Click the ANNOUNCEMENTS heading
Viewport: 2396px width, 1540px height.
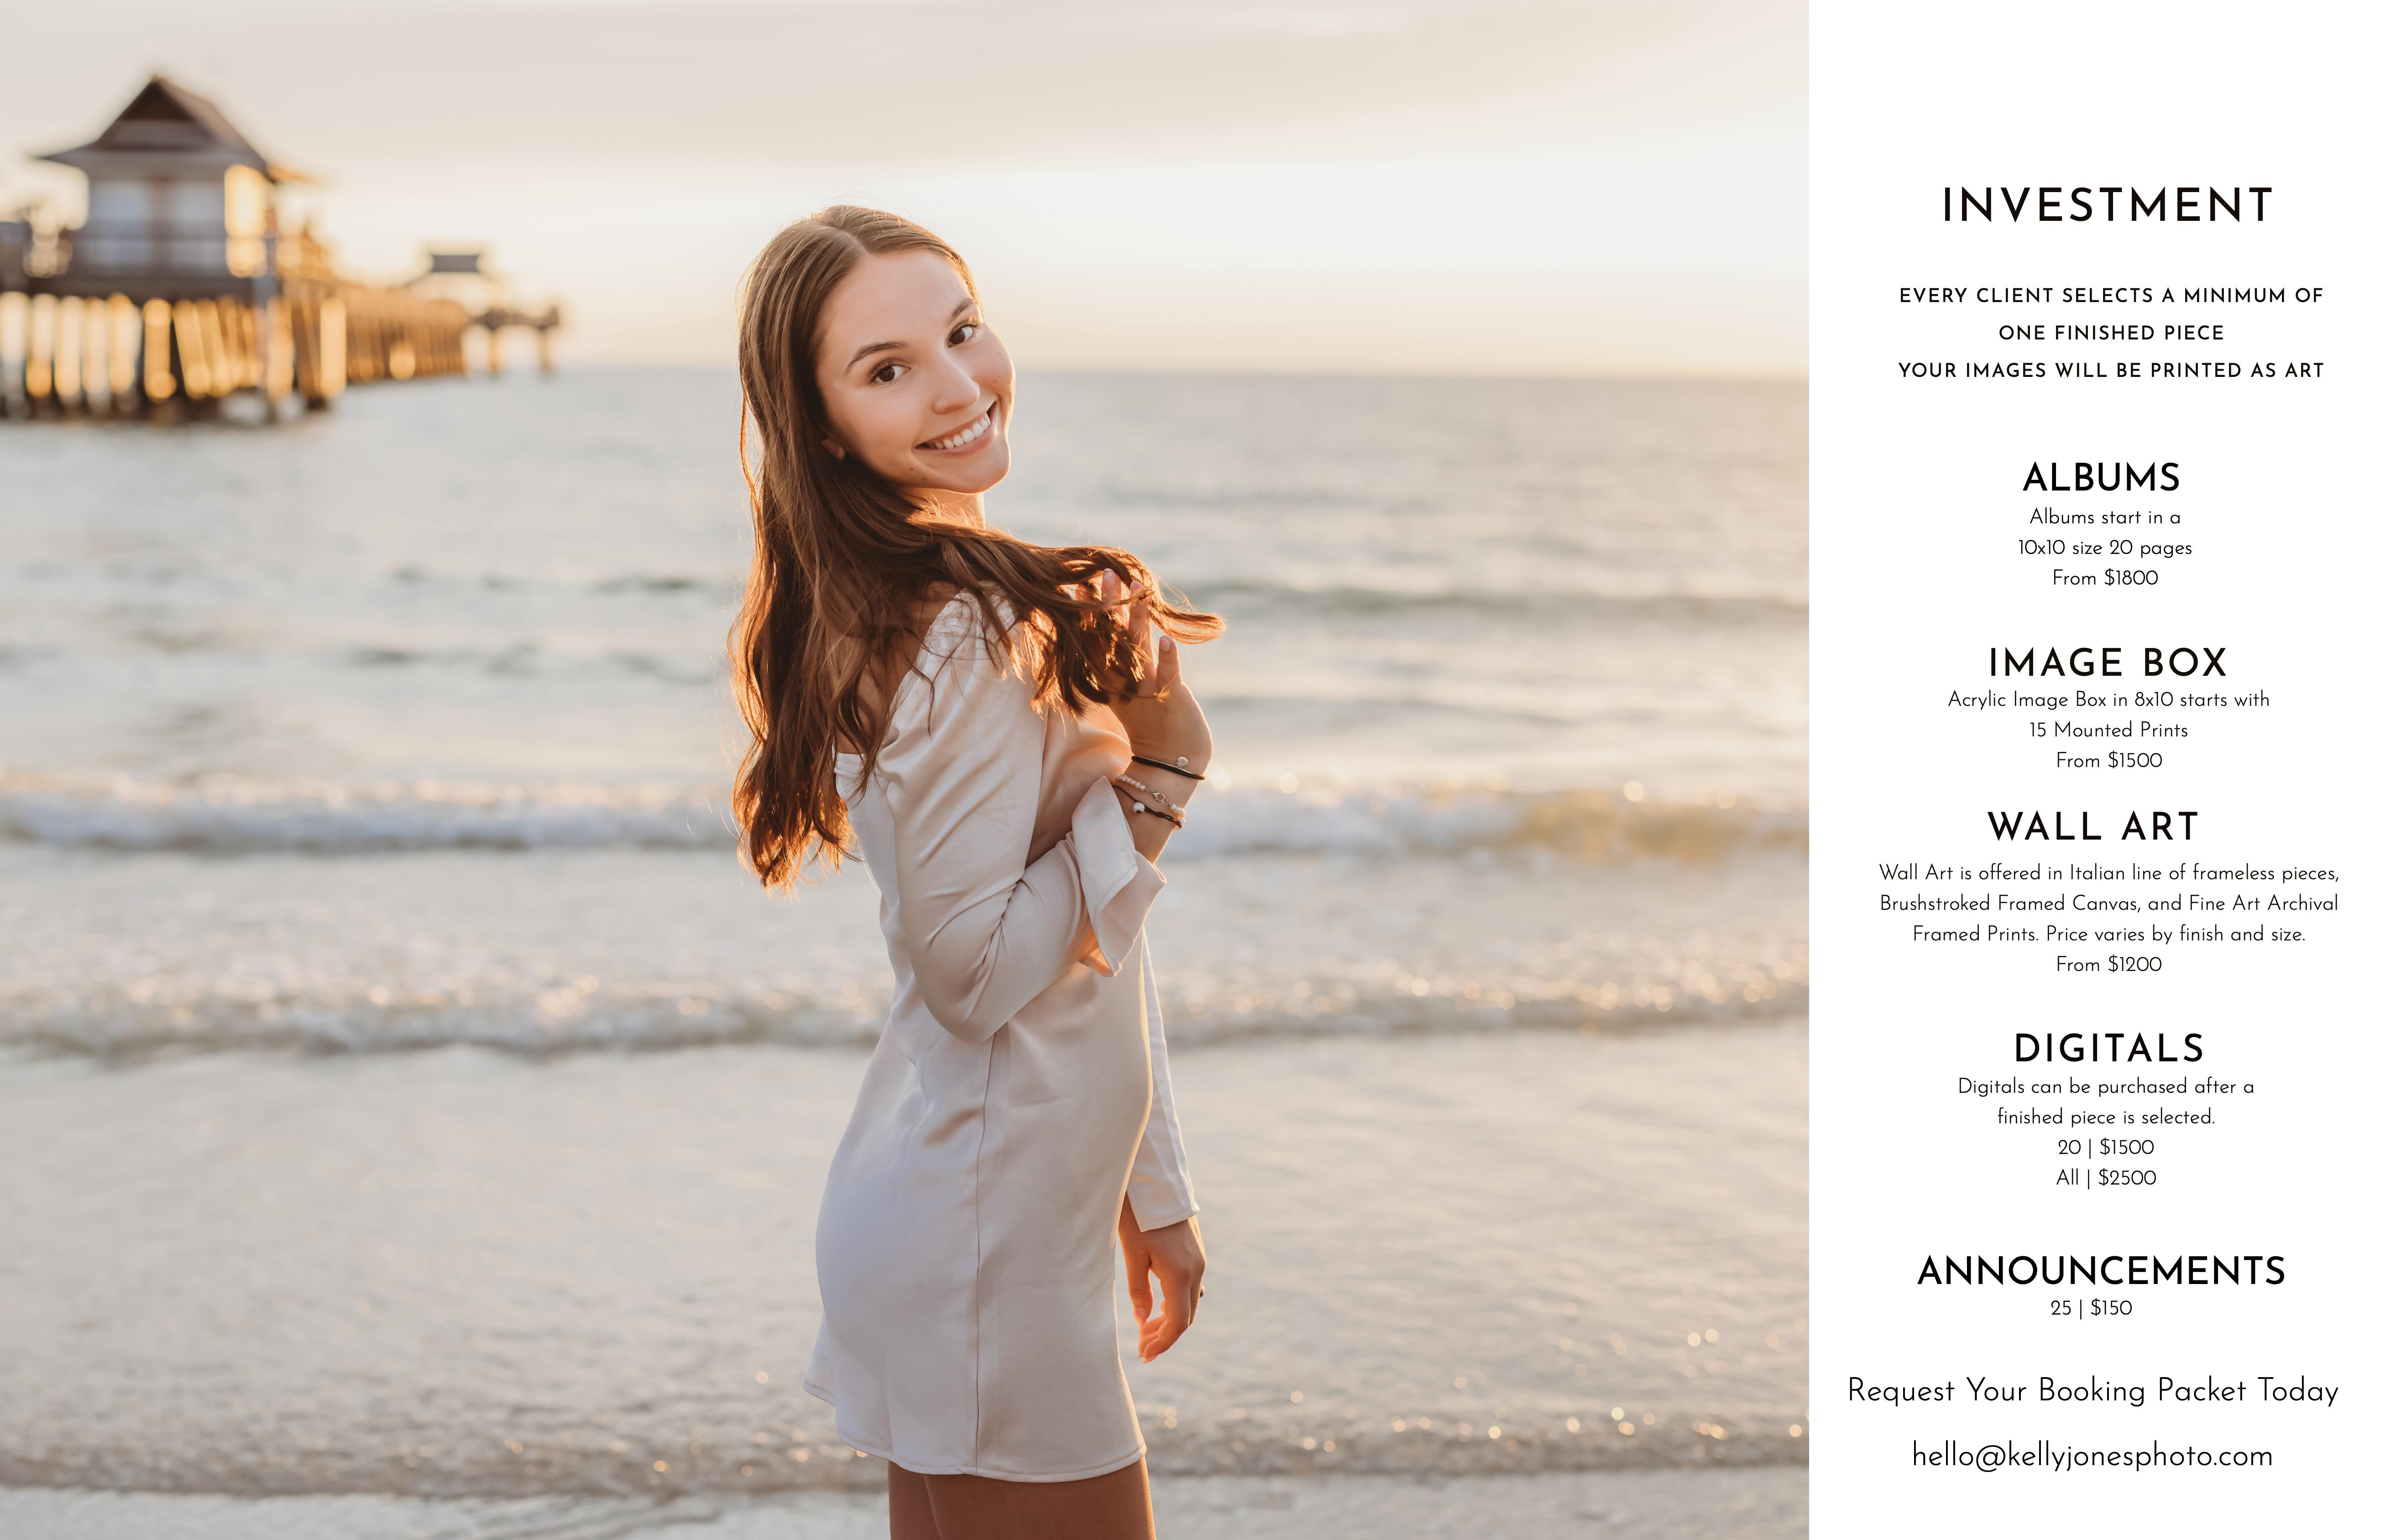pos(2101,1271)
